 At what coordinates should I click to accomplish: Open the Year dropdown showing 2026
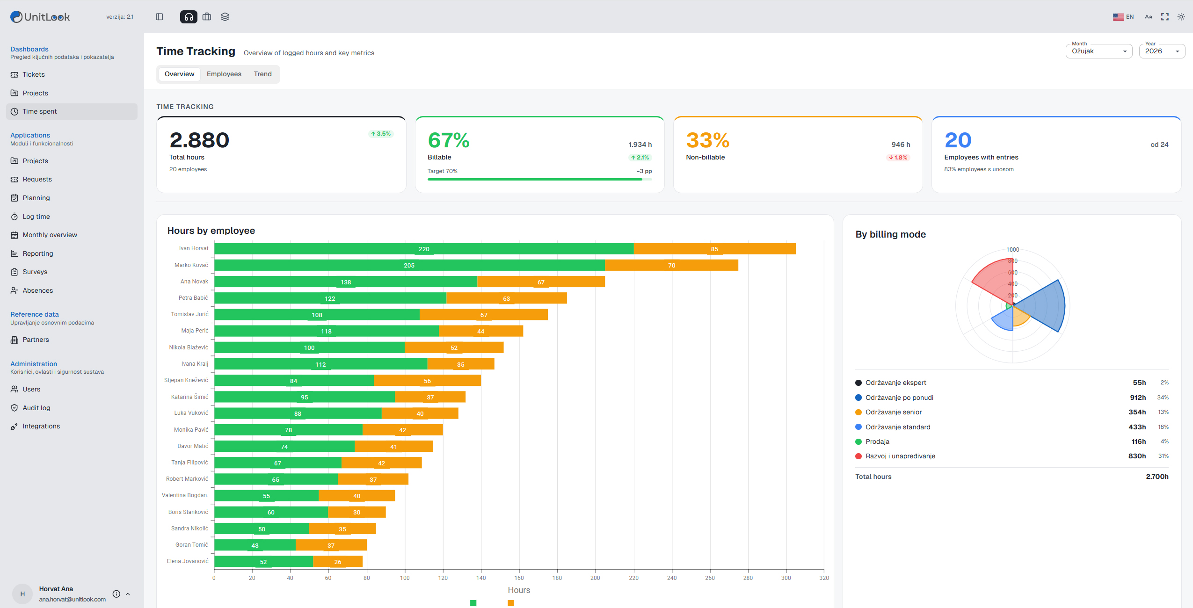[1162, 51]
